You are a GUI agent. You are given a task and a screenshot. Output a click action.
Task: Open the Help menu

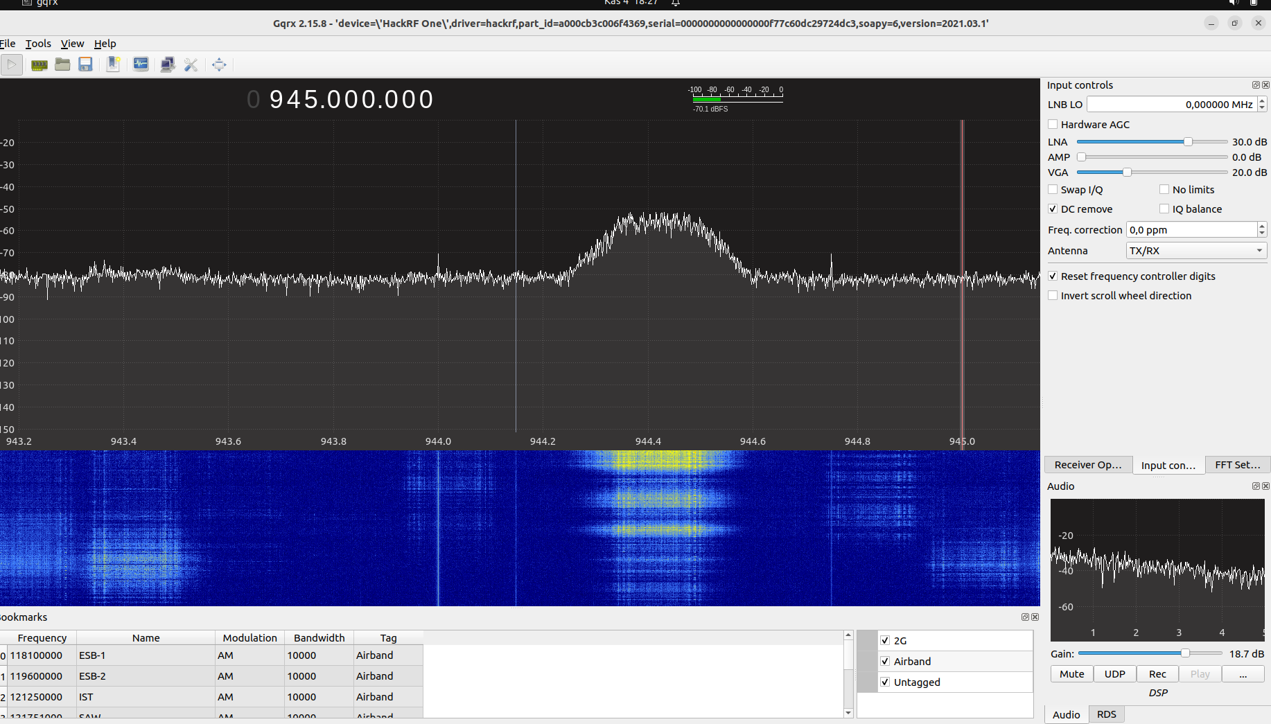pos(105,43)
